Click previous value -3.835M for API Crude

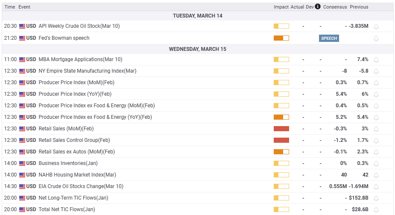coord(358,26)
